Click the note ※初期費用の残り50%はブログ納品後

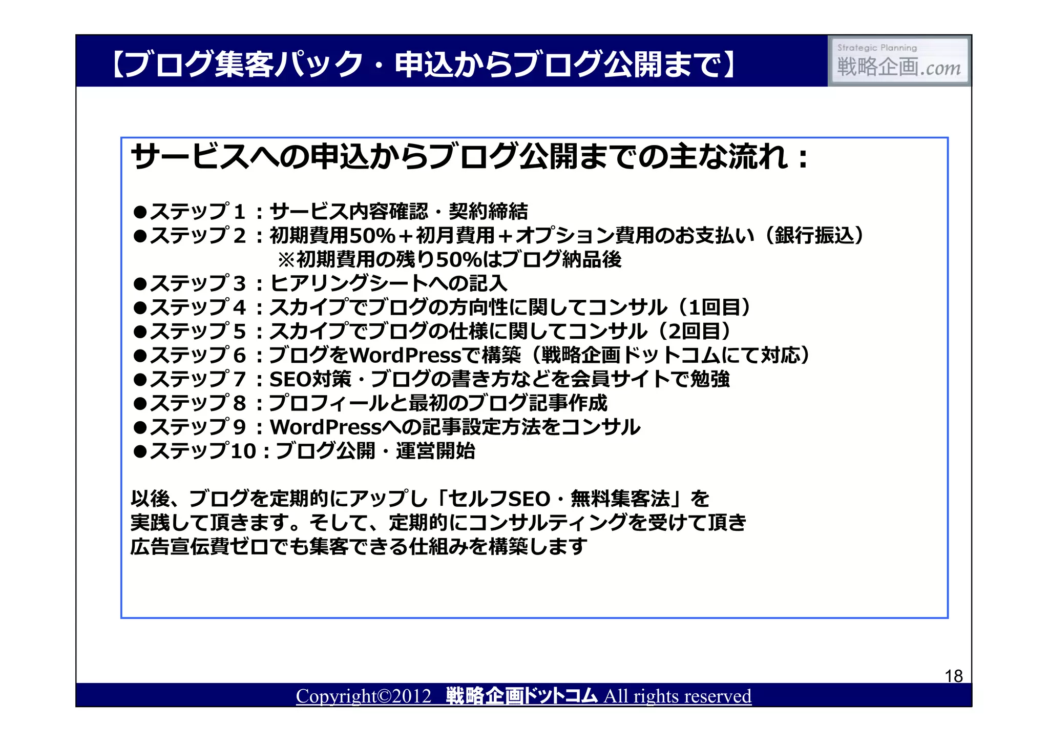point(450,259)
